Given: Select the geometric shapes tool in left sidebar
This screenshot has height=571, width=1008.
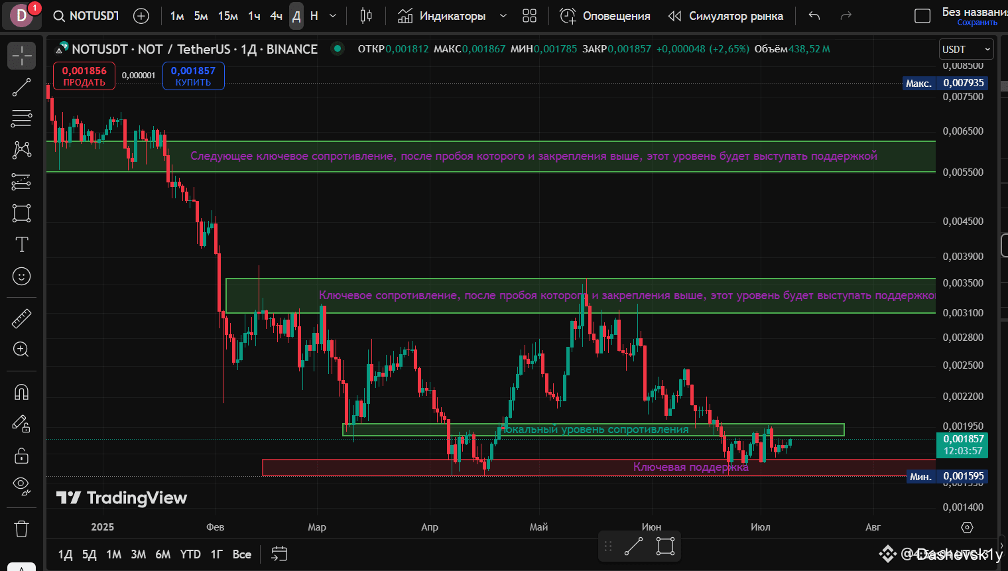Looking at the screenshot, I should point(21,213).
